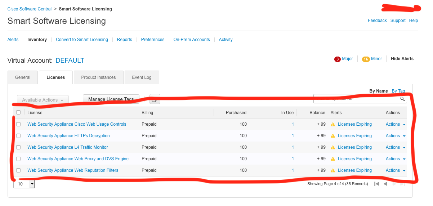Click the warning icon on the HTTPs Decryption row
Image resolution: width=433 pixels, height=206 pixels.
click(x=333, y=136)
